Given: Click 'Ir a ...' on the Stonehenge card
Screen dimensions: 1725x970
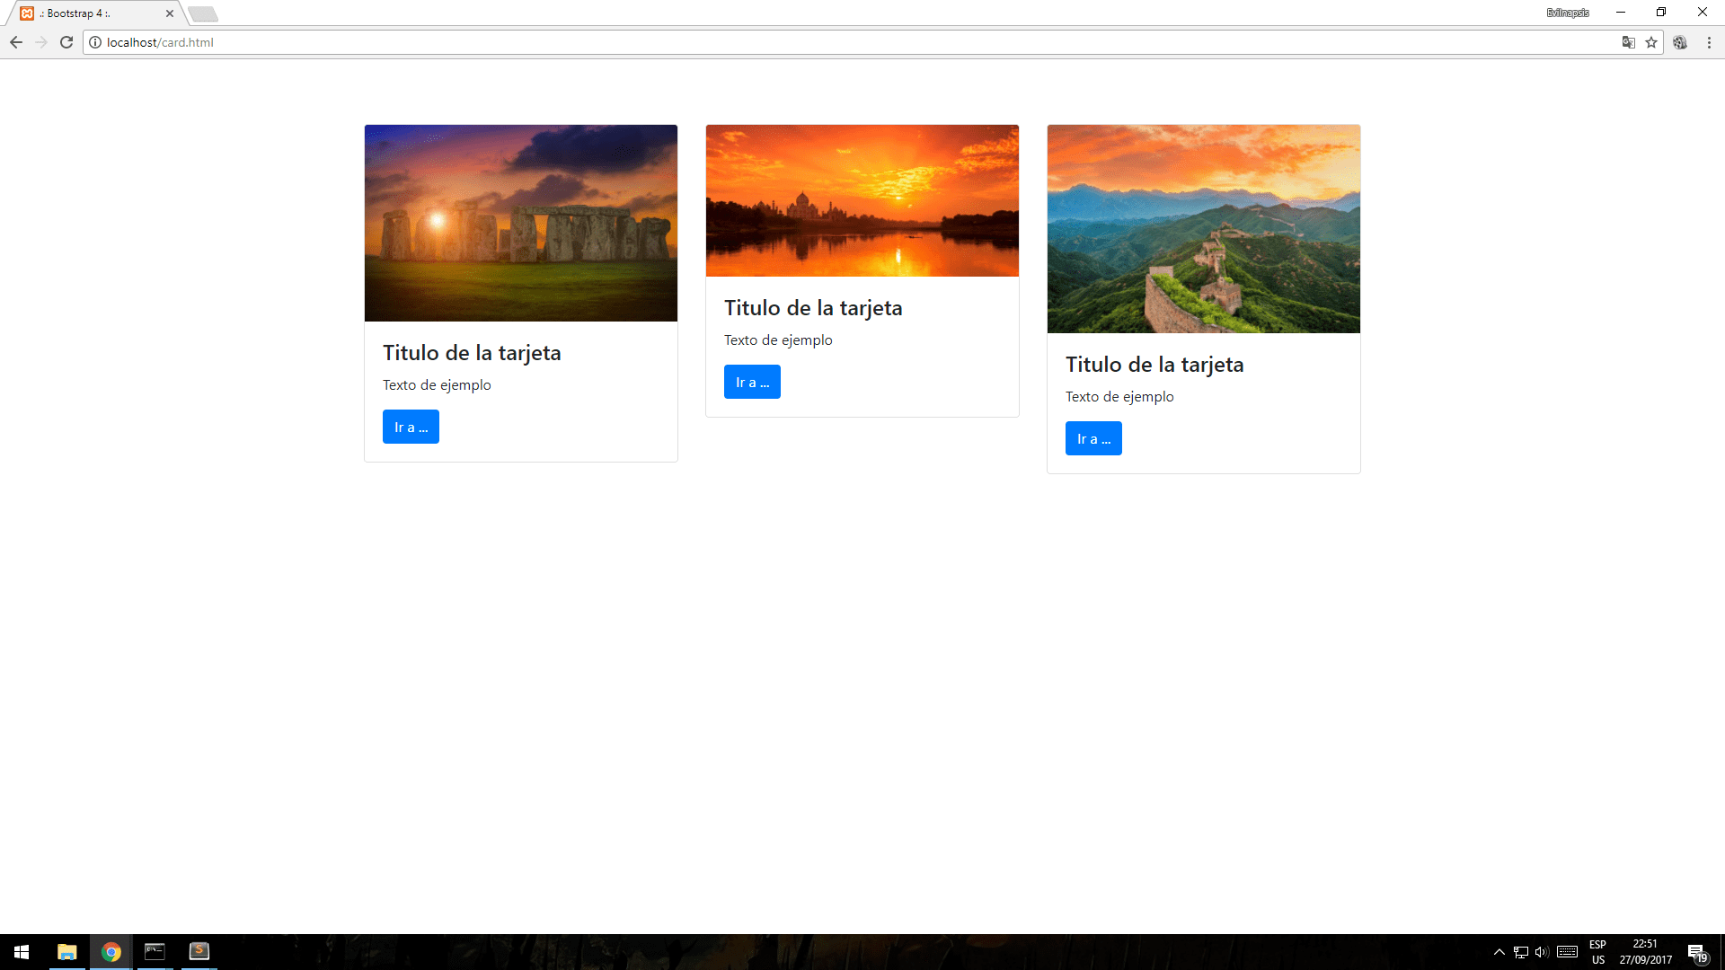Looking at the screenshot, I should [x=411, y=426].
